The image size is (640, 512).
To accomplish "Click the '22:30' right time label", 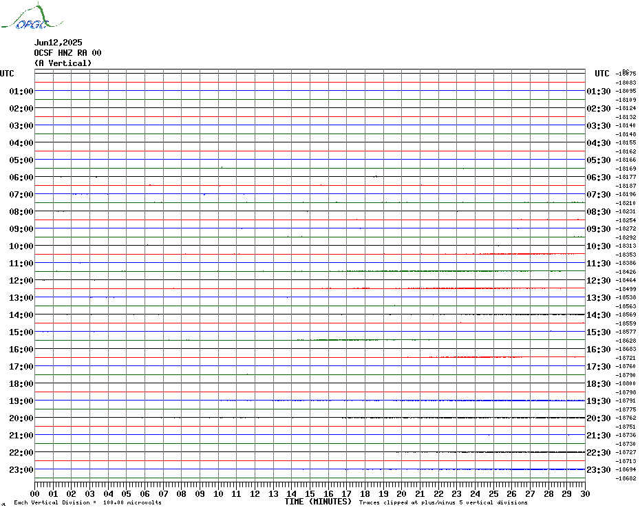I will pyautogui.click(x=599, y=453).
